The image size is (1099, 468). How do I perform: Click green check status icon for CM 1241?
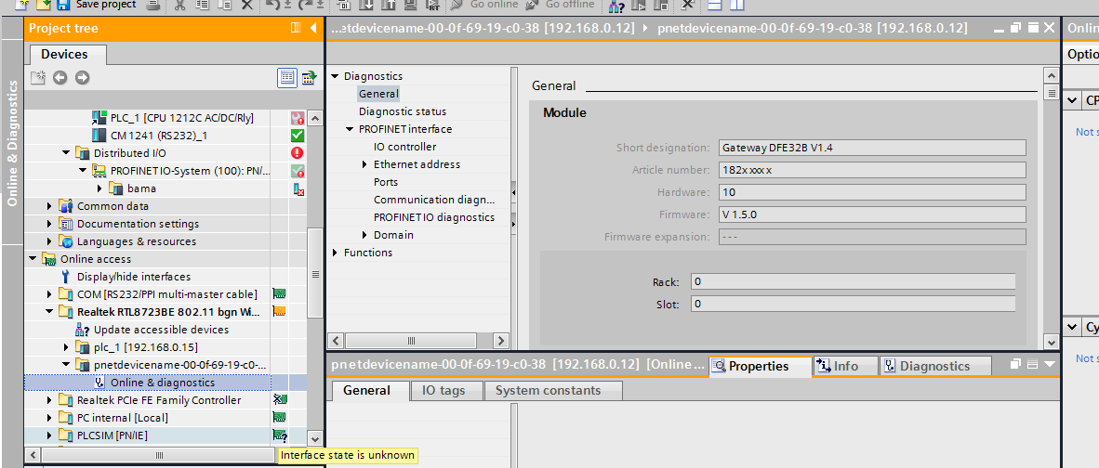click(x=298, y=135)
